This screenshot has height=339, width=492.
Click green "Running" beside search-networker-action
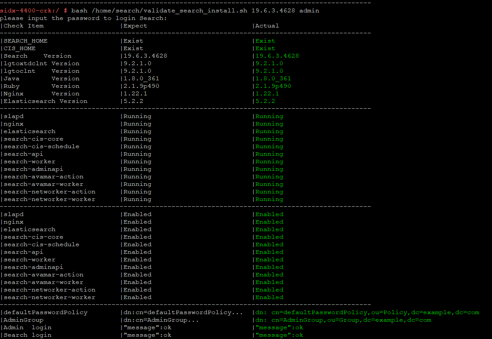pyautogui.click(x=269, y=192)
